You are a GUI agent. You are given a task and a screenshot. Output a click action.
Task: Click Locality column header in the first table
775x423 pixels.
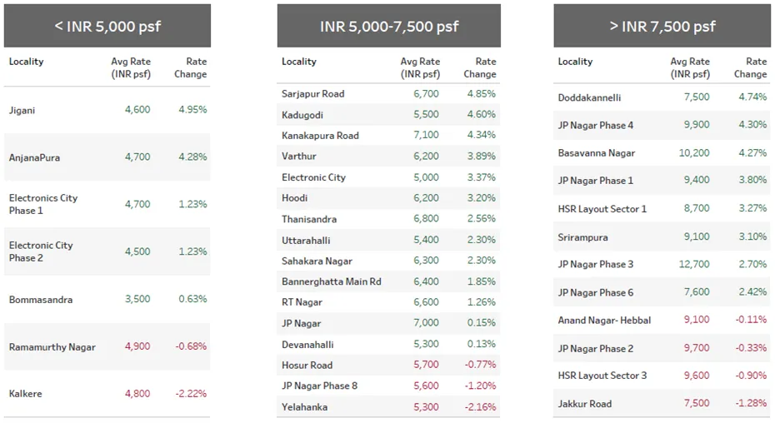click(x=27, y=62)
